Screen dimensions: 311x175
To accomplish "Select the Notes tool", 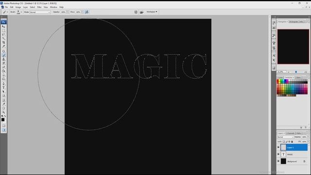I will [x=3, y=100].
